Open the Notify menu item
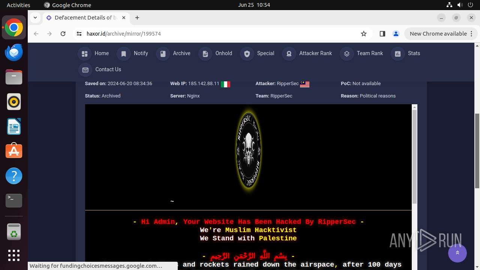 [x=141, y=53]
